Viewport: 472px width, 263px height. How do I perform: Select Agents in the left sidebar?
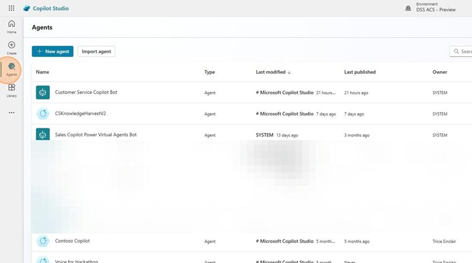tap(12, 69)
